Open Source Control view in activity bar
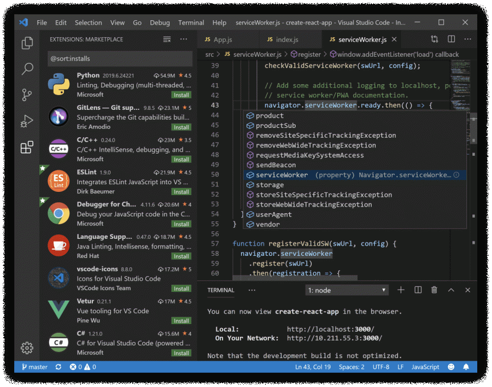The height and width of the screenshot is (387, 492). 27,95
